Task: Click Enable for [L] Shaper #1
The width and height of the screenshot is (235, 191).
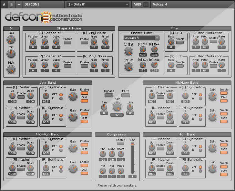Action: click(68, 43)
